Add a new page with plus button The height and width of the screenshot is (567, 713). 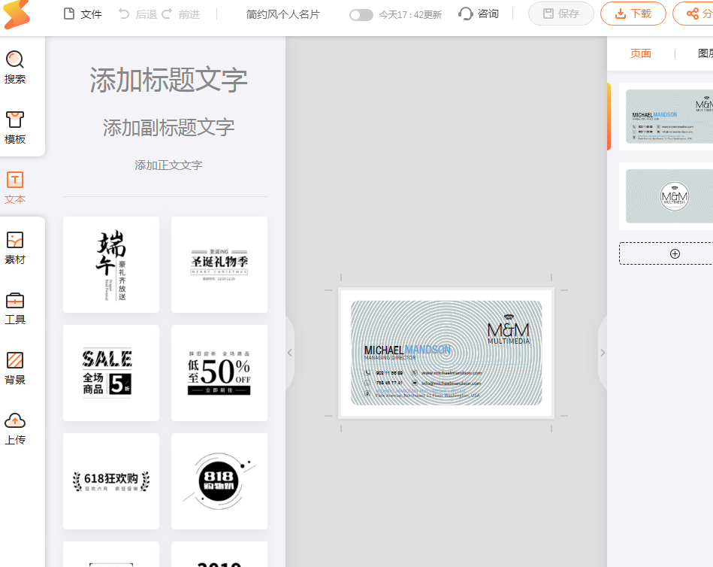click(674, 253)
